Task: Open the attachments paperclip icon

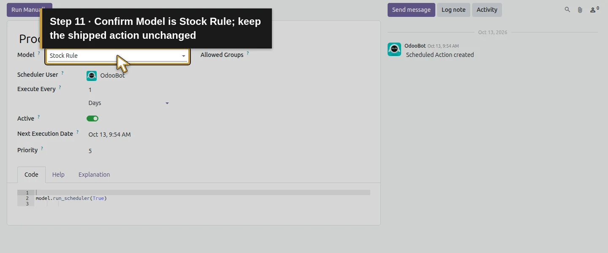Action: click(x=580, y=10)
